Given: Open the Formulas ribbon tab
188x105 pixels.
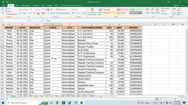Looking at the screenshot, I should [x=36, y=6].
